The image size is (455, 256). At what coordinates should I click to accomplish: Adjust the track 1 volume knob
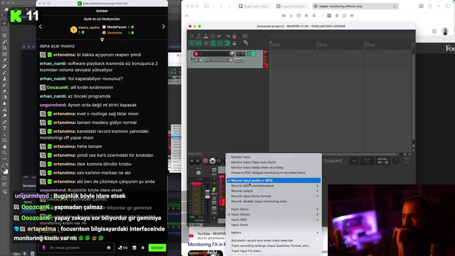pyautogui.click(x=232, y=54)
